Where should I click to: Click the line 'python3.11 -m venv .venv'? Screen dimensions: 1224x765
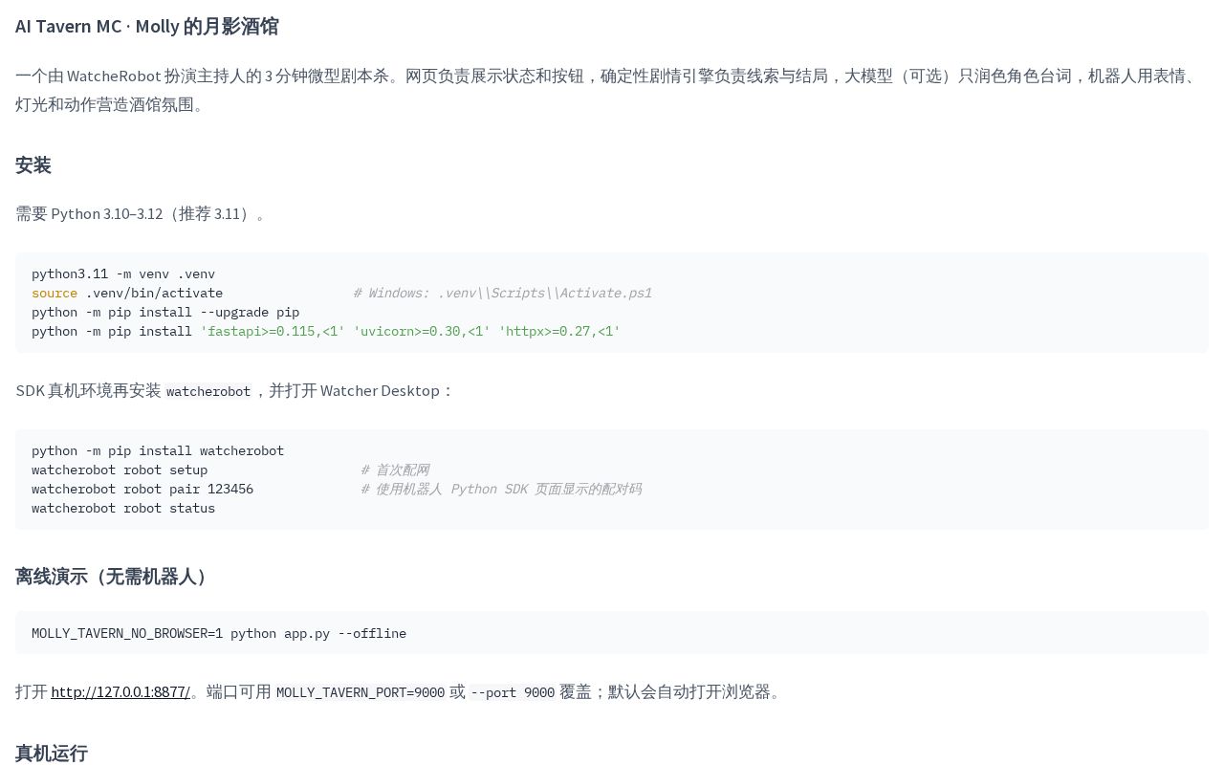[123, 273]
